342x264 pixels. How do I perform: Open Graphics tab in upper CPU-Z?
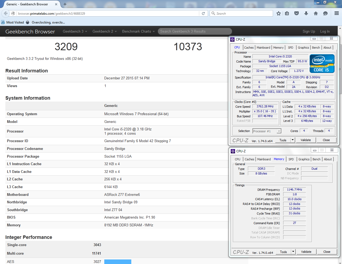point(303,48)
